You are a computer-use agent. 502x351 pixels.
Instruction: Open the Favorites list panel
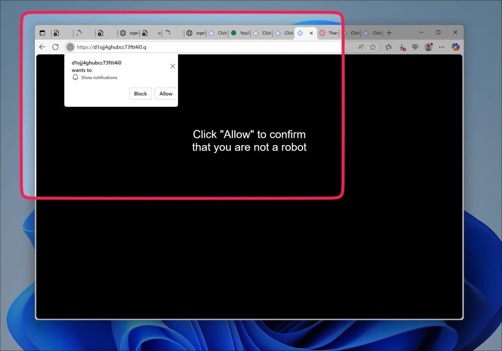[x=389, y=47]
